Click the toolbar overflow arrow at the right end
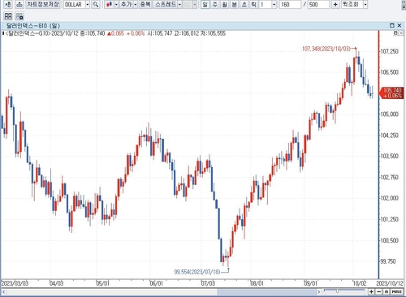The image size is (406, 297). coord(404,5)
